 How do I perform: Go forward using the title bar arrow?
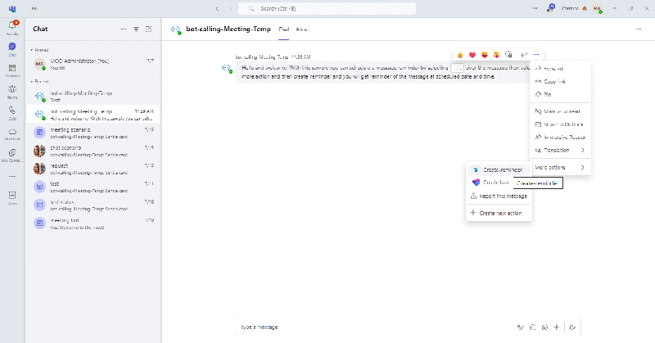click(230, 9)
